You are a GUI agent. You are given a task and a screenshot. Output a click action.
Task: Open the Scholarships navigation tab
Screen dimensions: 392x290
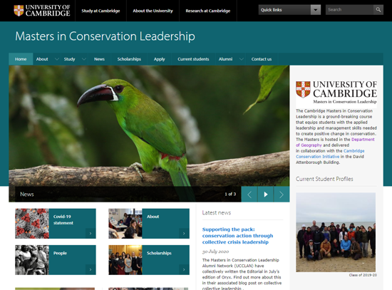coord(129,59)
